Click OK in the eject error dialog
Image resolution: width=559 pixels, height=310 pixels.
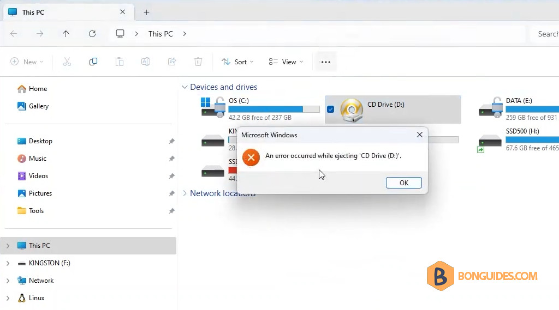[x=403, y=183]
